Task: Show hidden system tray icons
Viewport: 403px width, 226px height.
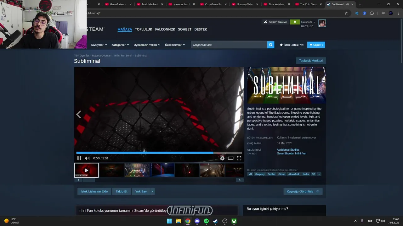Action: (355, 221)
